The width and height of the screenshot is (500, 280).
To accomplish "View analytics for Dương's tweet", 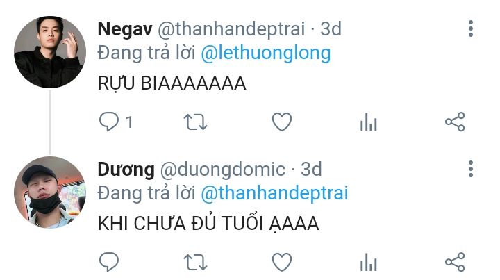I will (x=369, y=262).
